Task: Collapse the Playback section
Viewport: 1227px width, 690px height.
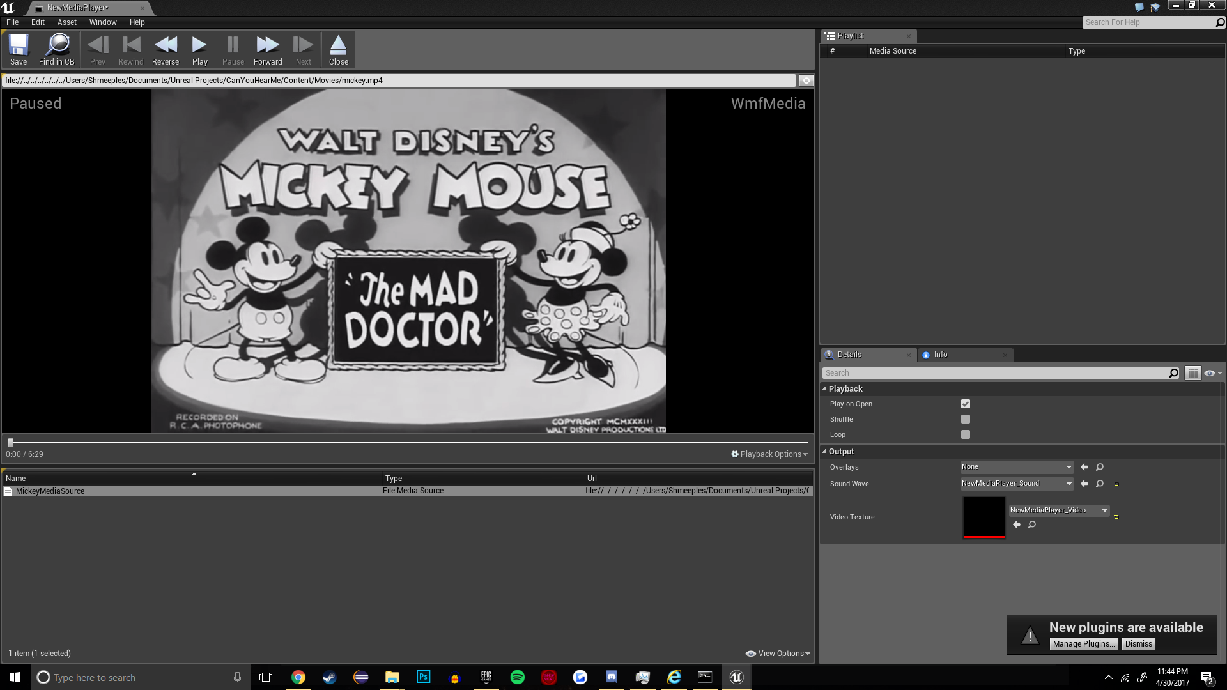Action: (x=824, y=389)
